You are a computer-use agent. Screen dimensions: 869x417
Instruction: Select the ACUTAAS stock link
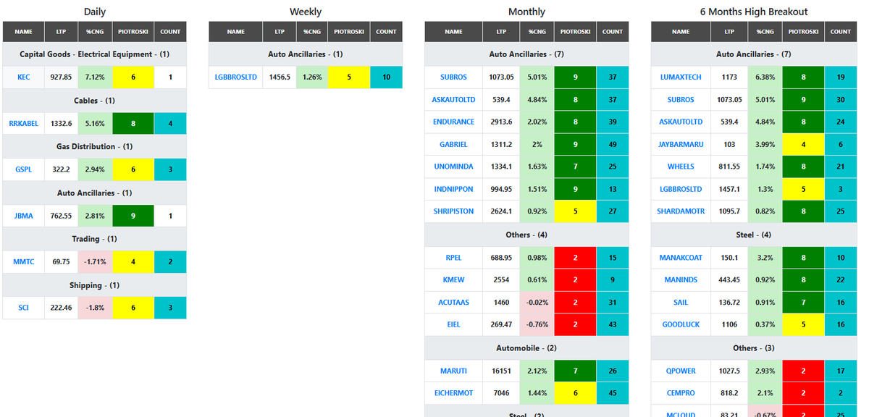(454, 303)
